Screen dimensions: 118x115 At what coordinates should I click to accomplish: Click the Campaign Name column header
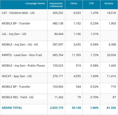[35, 3]
